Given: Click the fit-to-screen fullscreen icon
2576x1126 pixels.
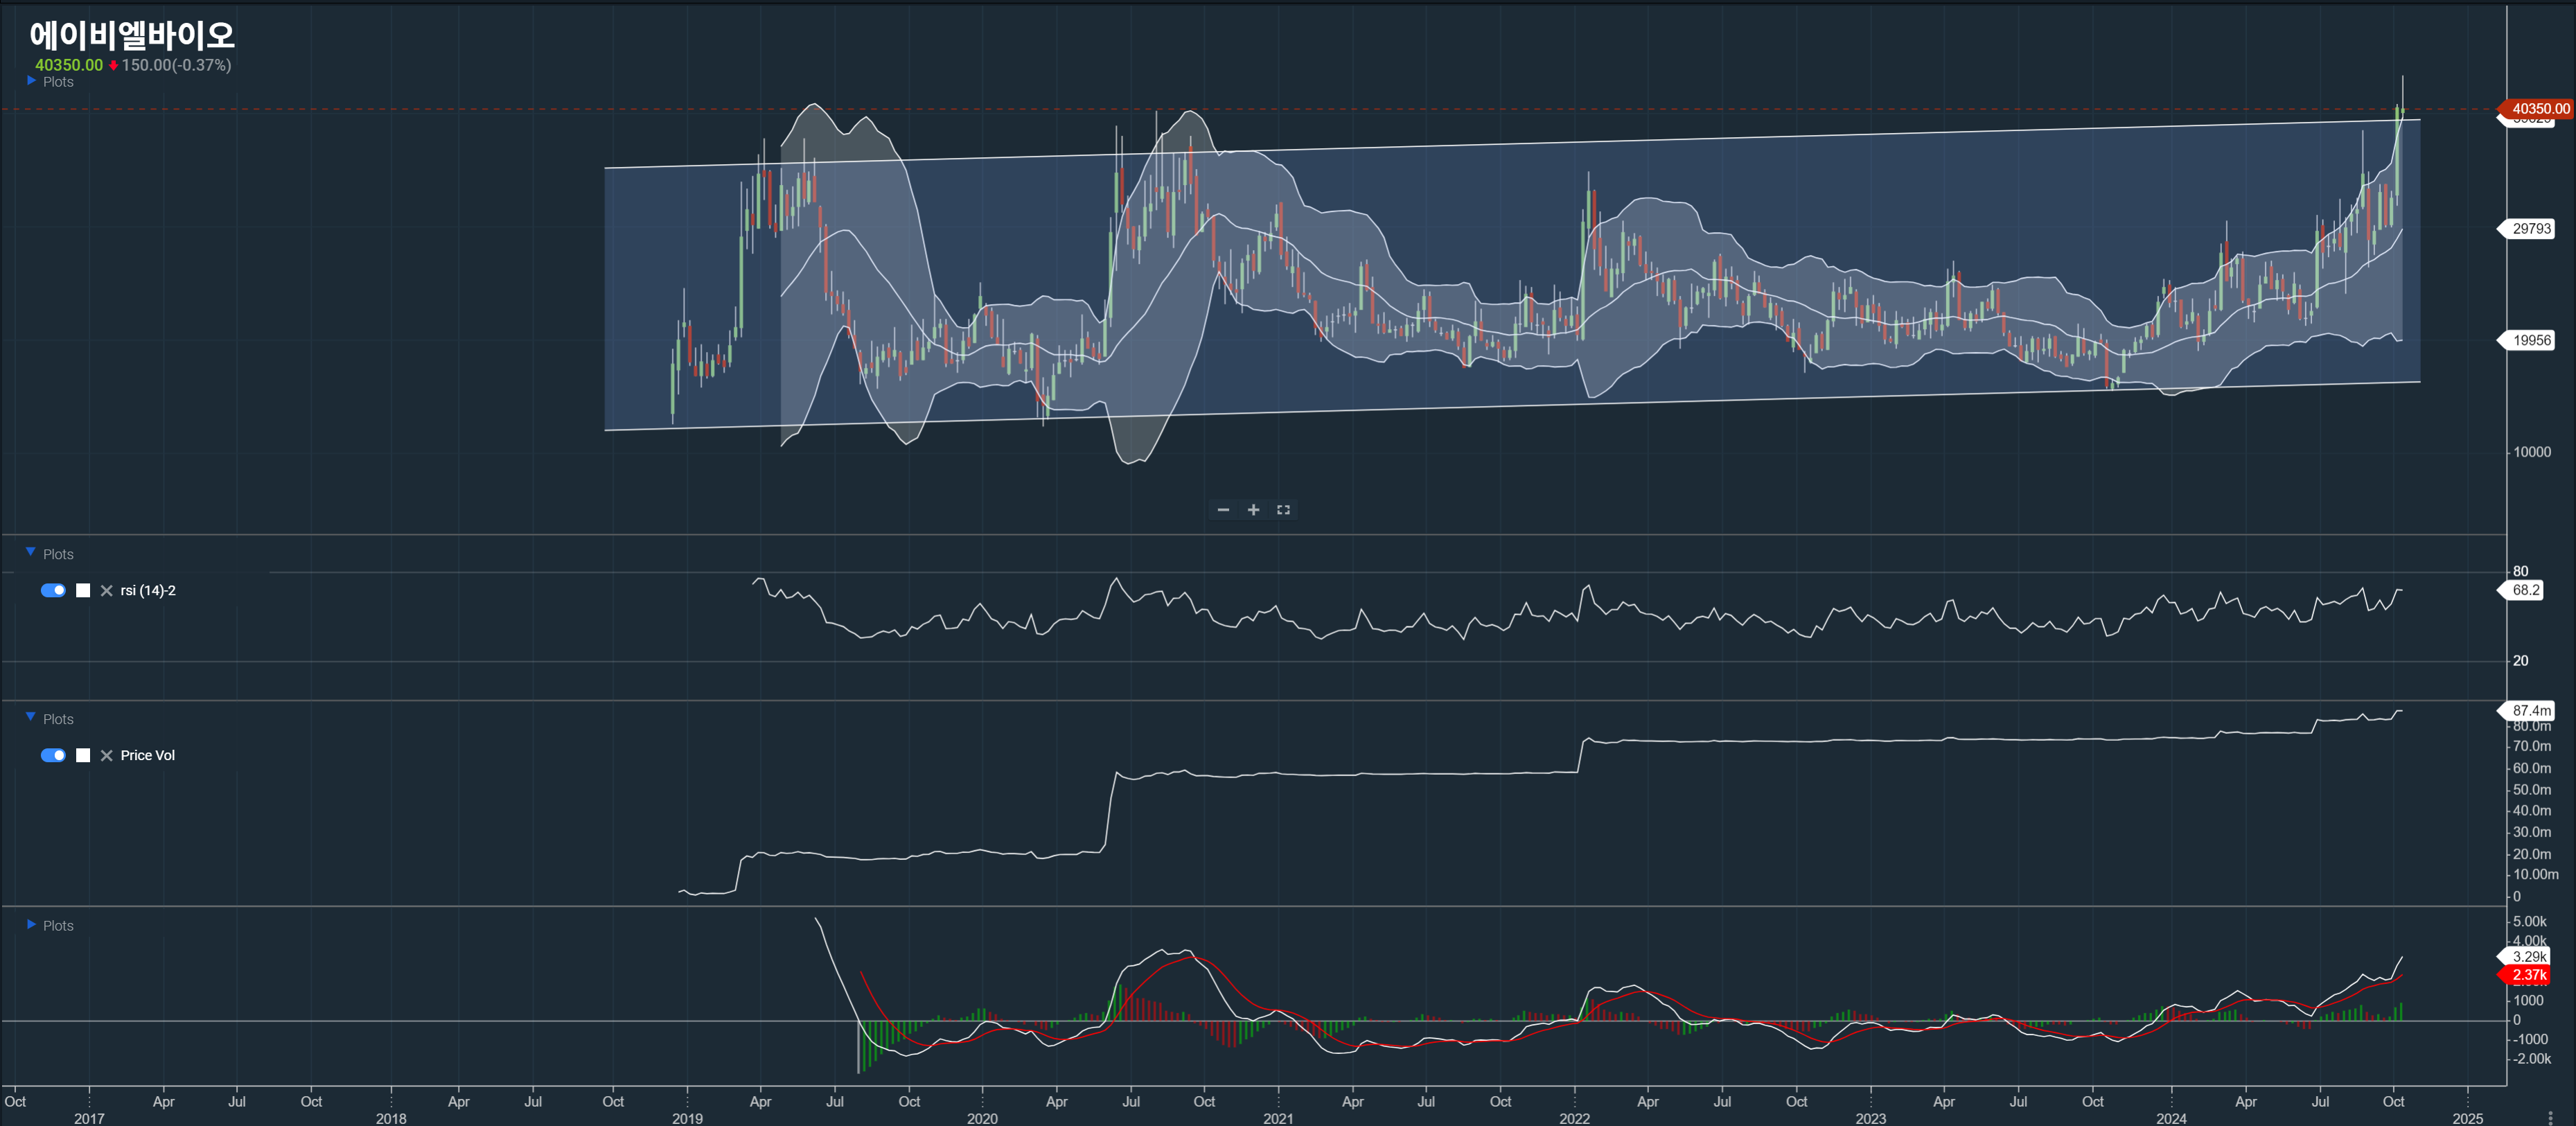Looking at the screenshot, I should tap(1283, 510).
